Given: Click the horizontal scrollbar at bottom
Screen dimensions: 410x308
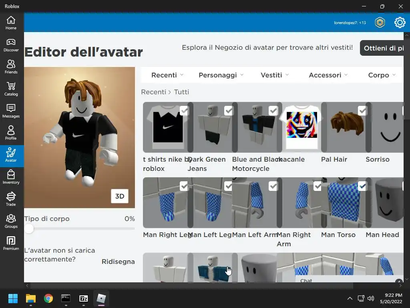Looking at the screenshot, I should pos(192,286).
